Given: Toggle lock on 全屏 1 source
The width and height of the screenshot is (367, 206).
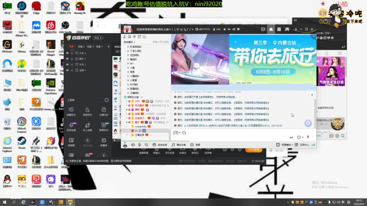Looking at the screenshot, I should [x=72, y=70].
